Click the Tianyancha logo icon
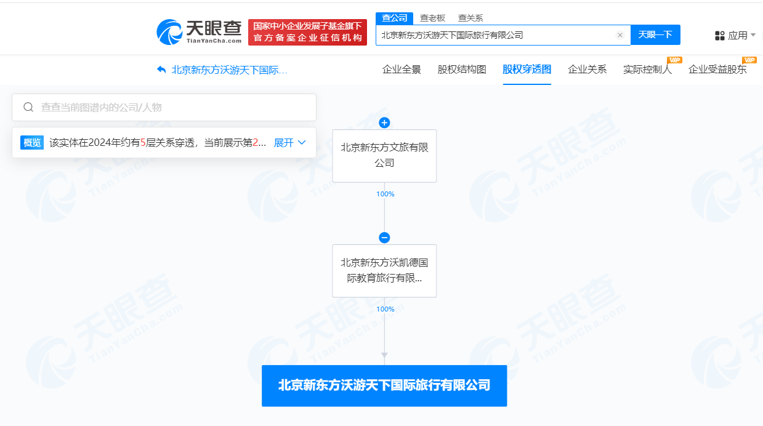763x426 pixels. [x=167, y=32]
